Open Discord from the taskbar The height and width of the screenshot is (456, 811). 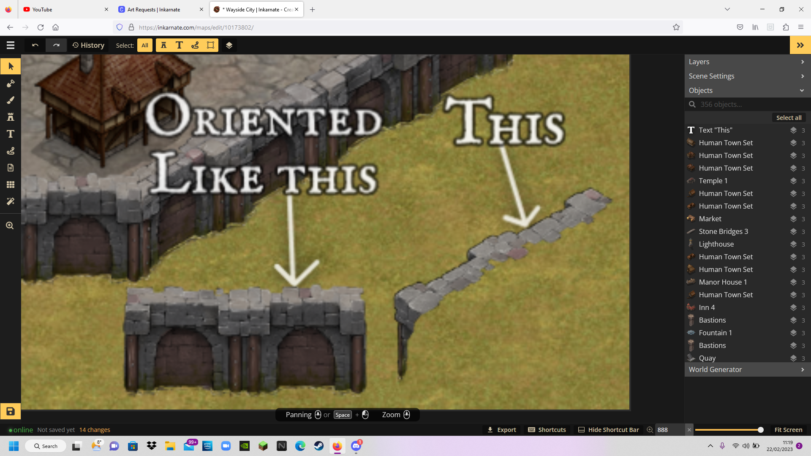(356, 446)
